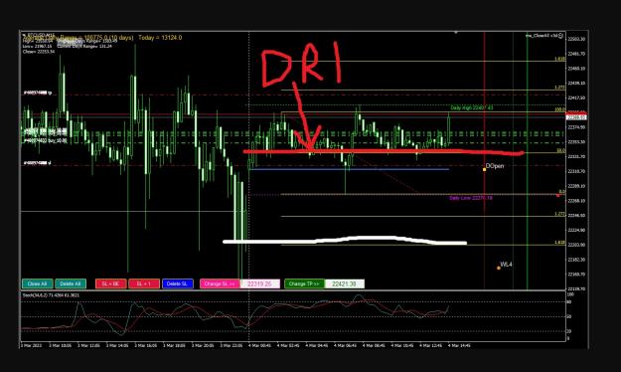Click the expert advisor smiley icon

pyautogui.click(x=560, y=36)
